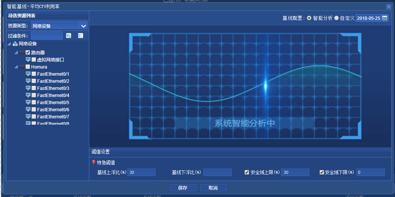
Task: Collapse the Homura tree node
Action: [x=16, y=67]
